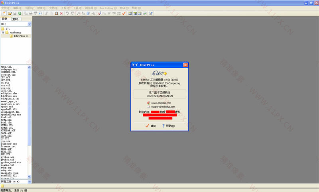Open the View in Browser toolbar icon

tap(41, 14)
